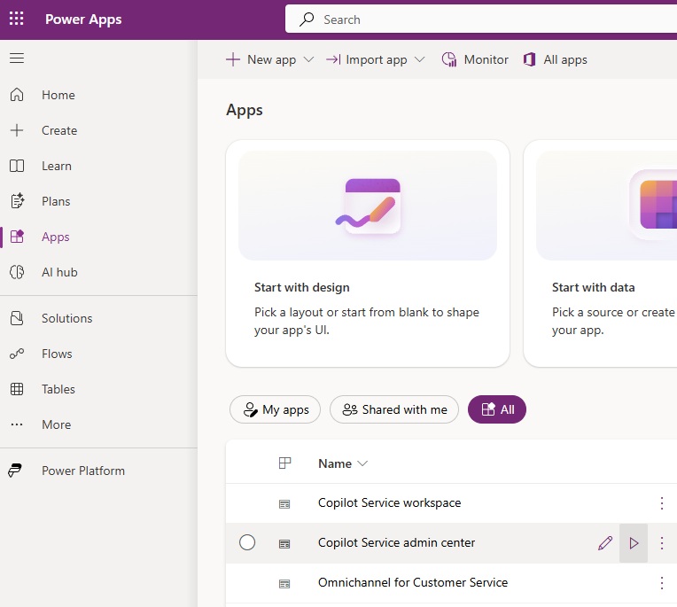Collapse the left navigation hamburger menu
The image size is (677, 607).
point(17,58)
